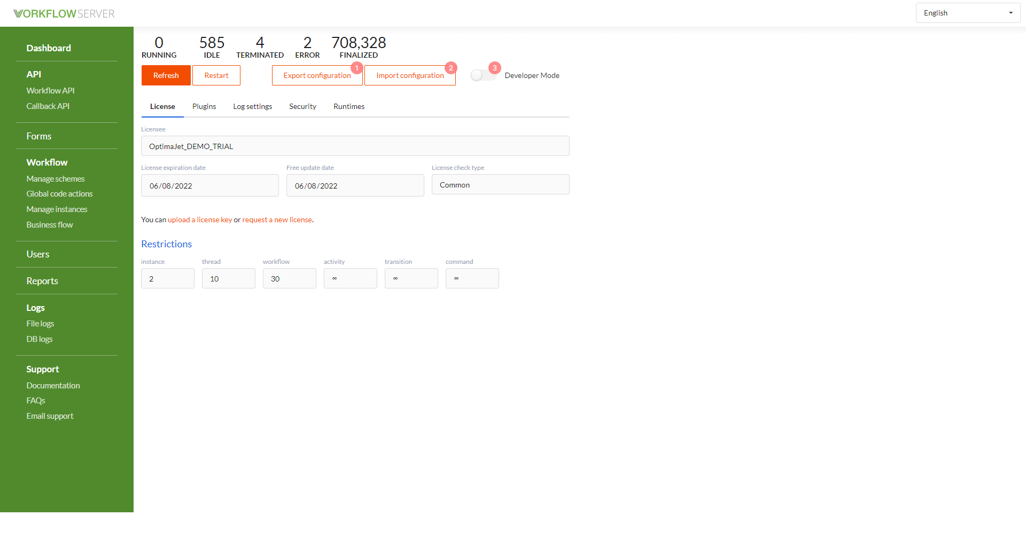Click Export configuration button
The width and height of the screenshot is (1026, 539).
(x=317, y=75)
